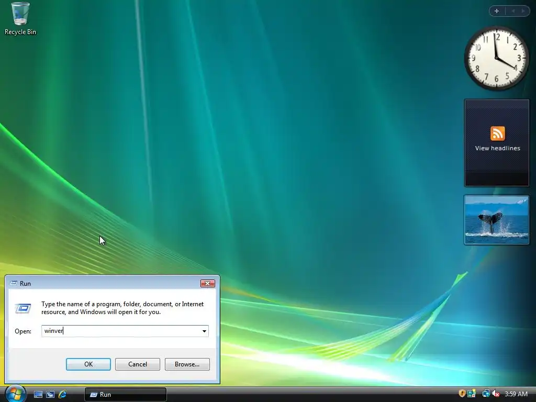Click OK in the Run dialog
Viewport: 536px width, 402px height.
click(88, 364)
